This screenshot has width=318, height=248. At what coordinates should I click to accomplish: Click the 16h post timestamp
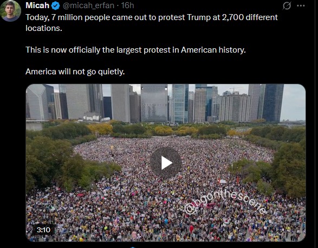[127, 5]
